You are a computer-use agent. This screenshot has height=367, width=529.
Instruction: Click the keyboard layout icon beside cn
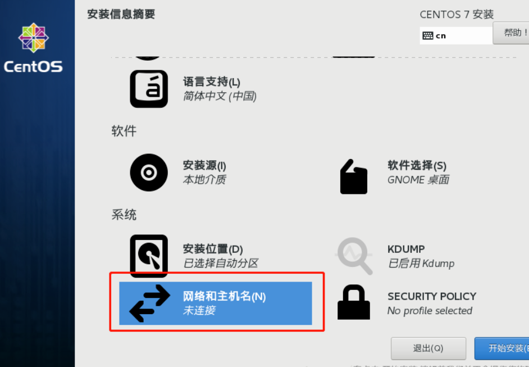428,35
